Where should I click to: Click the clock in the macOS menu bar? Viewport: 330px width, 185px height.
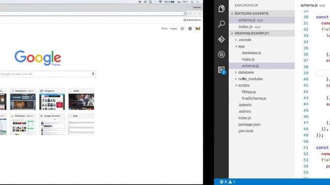tap(183, 2)
